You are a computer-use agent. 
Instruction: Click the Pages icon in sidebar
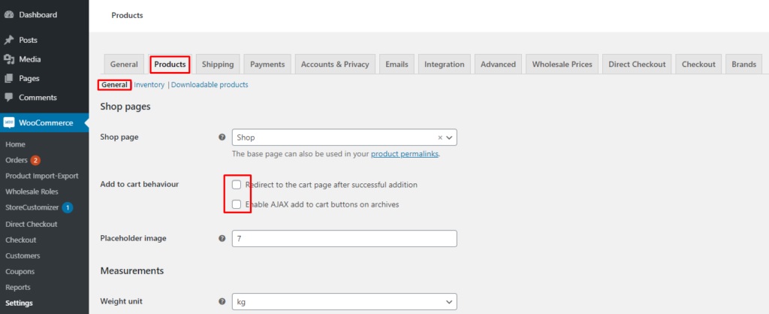8,78
